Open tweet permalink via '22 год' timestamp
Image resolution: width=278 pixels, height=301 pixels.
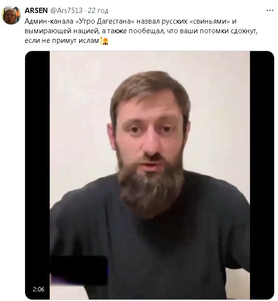click(98, 11)
